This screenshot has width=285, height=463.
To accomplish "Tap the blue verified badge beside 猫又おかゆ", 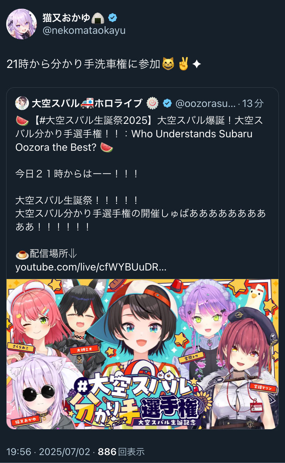I will point(113,17).
